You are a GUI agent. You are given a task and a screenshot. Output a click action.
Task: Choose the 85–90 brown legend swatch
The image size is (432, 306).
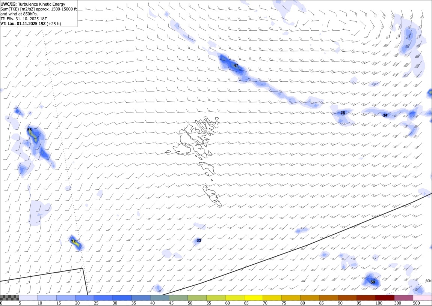point(329,298)
